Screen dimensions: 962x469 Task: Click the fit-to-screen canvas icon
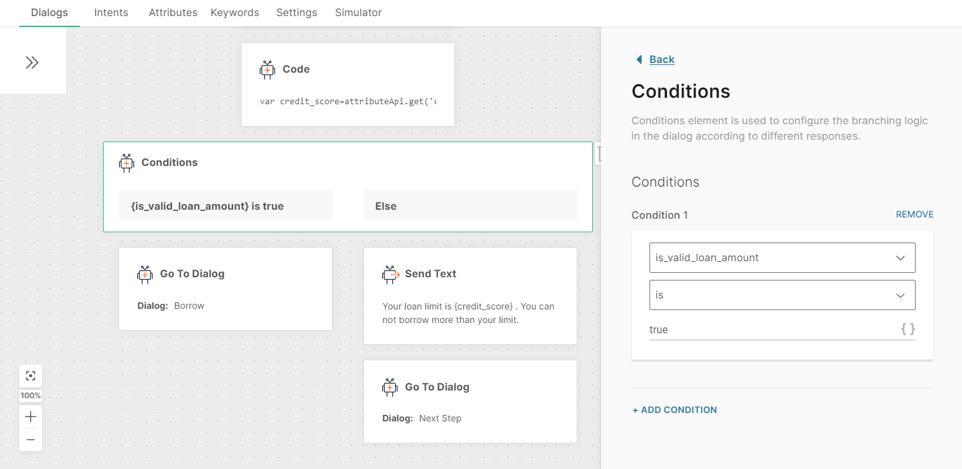(x=30, y=376)
